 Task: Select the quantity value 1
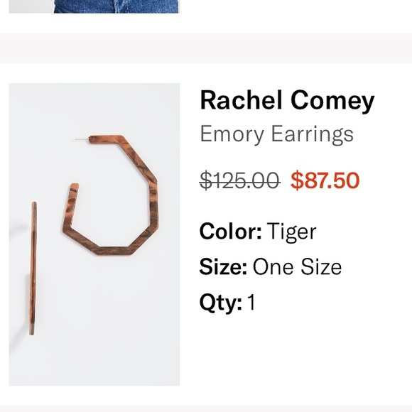(251, 302)
